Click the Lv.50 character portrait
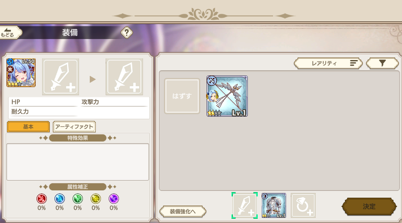The width and height of the screenshot is (402, 223). (21, 73)
